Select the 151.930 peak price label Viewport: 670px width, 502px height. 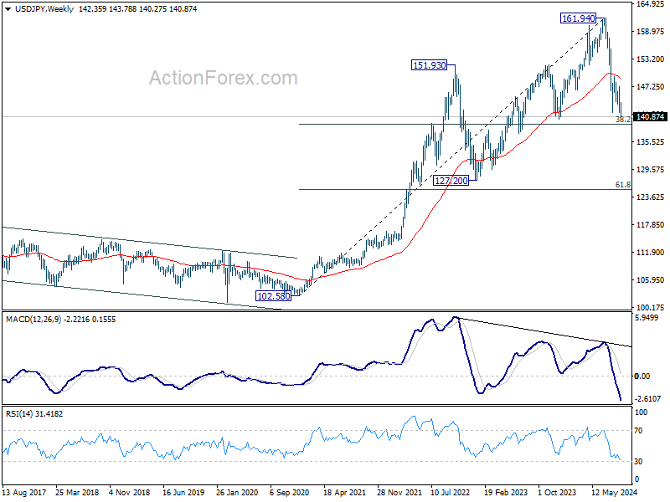tap(429, 65)
